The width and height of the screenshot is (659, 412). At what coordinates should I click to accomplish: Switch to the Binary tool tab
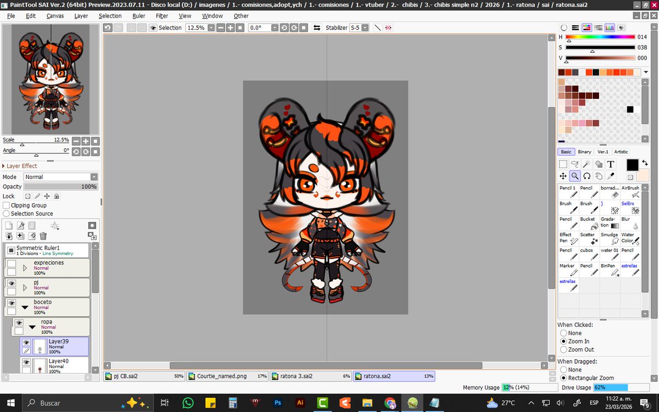(584, 152)
